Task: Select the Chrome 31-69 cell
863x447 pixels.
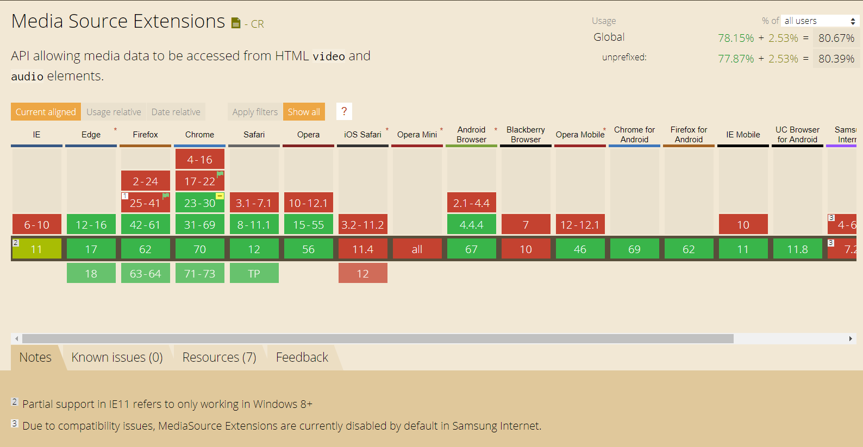Action: [200, 224]
